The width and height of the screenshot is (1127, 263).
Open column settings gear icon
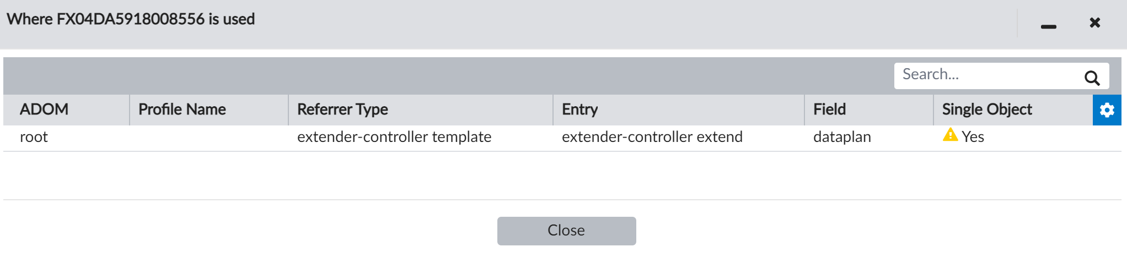click(1107, 110)
